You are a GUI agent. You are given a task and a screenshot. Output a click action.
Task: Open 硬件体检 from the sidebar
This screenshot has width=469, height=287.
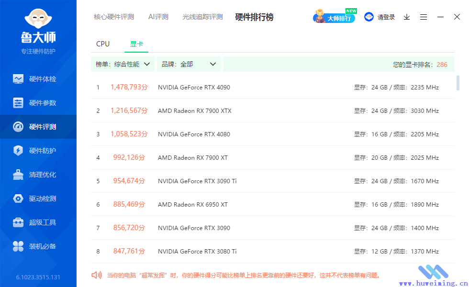[x=38, y=79]
